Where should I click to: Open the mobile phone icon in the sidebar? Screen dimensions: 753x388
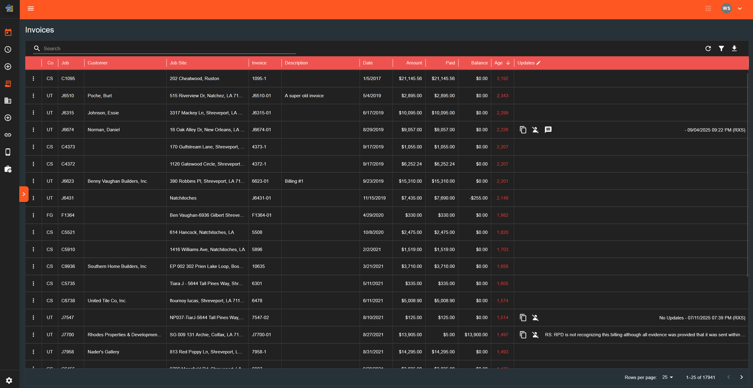coord(8,152)
